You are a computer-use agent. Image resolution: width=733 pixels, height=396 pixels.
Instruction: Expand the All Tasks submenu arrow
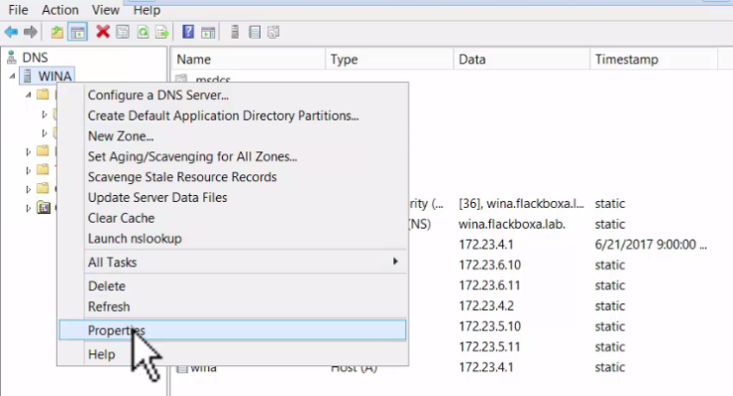[395, 262]
